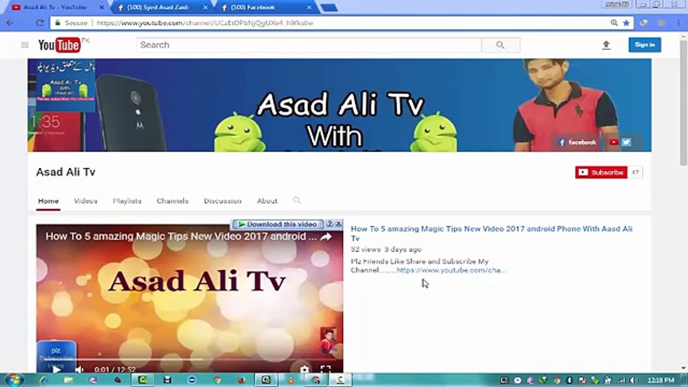Click the Sign in button
Screen dimensions: 688x387
644,45
